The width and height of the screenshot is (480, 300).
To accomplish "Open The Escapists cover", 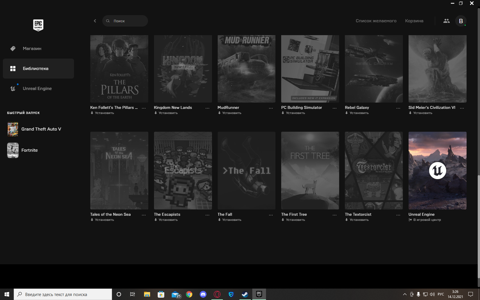I will coord(183,171).
